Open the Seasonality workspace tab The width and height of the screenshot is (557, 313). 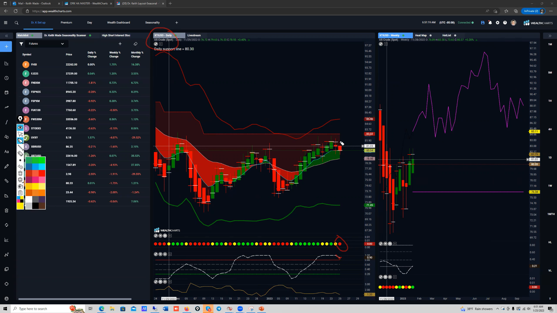click(x=152, y=23)
